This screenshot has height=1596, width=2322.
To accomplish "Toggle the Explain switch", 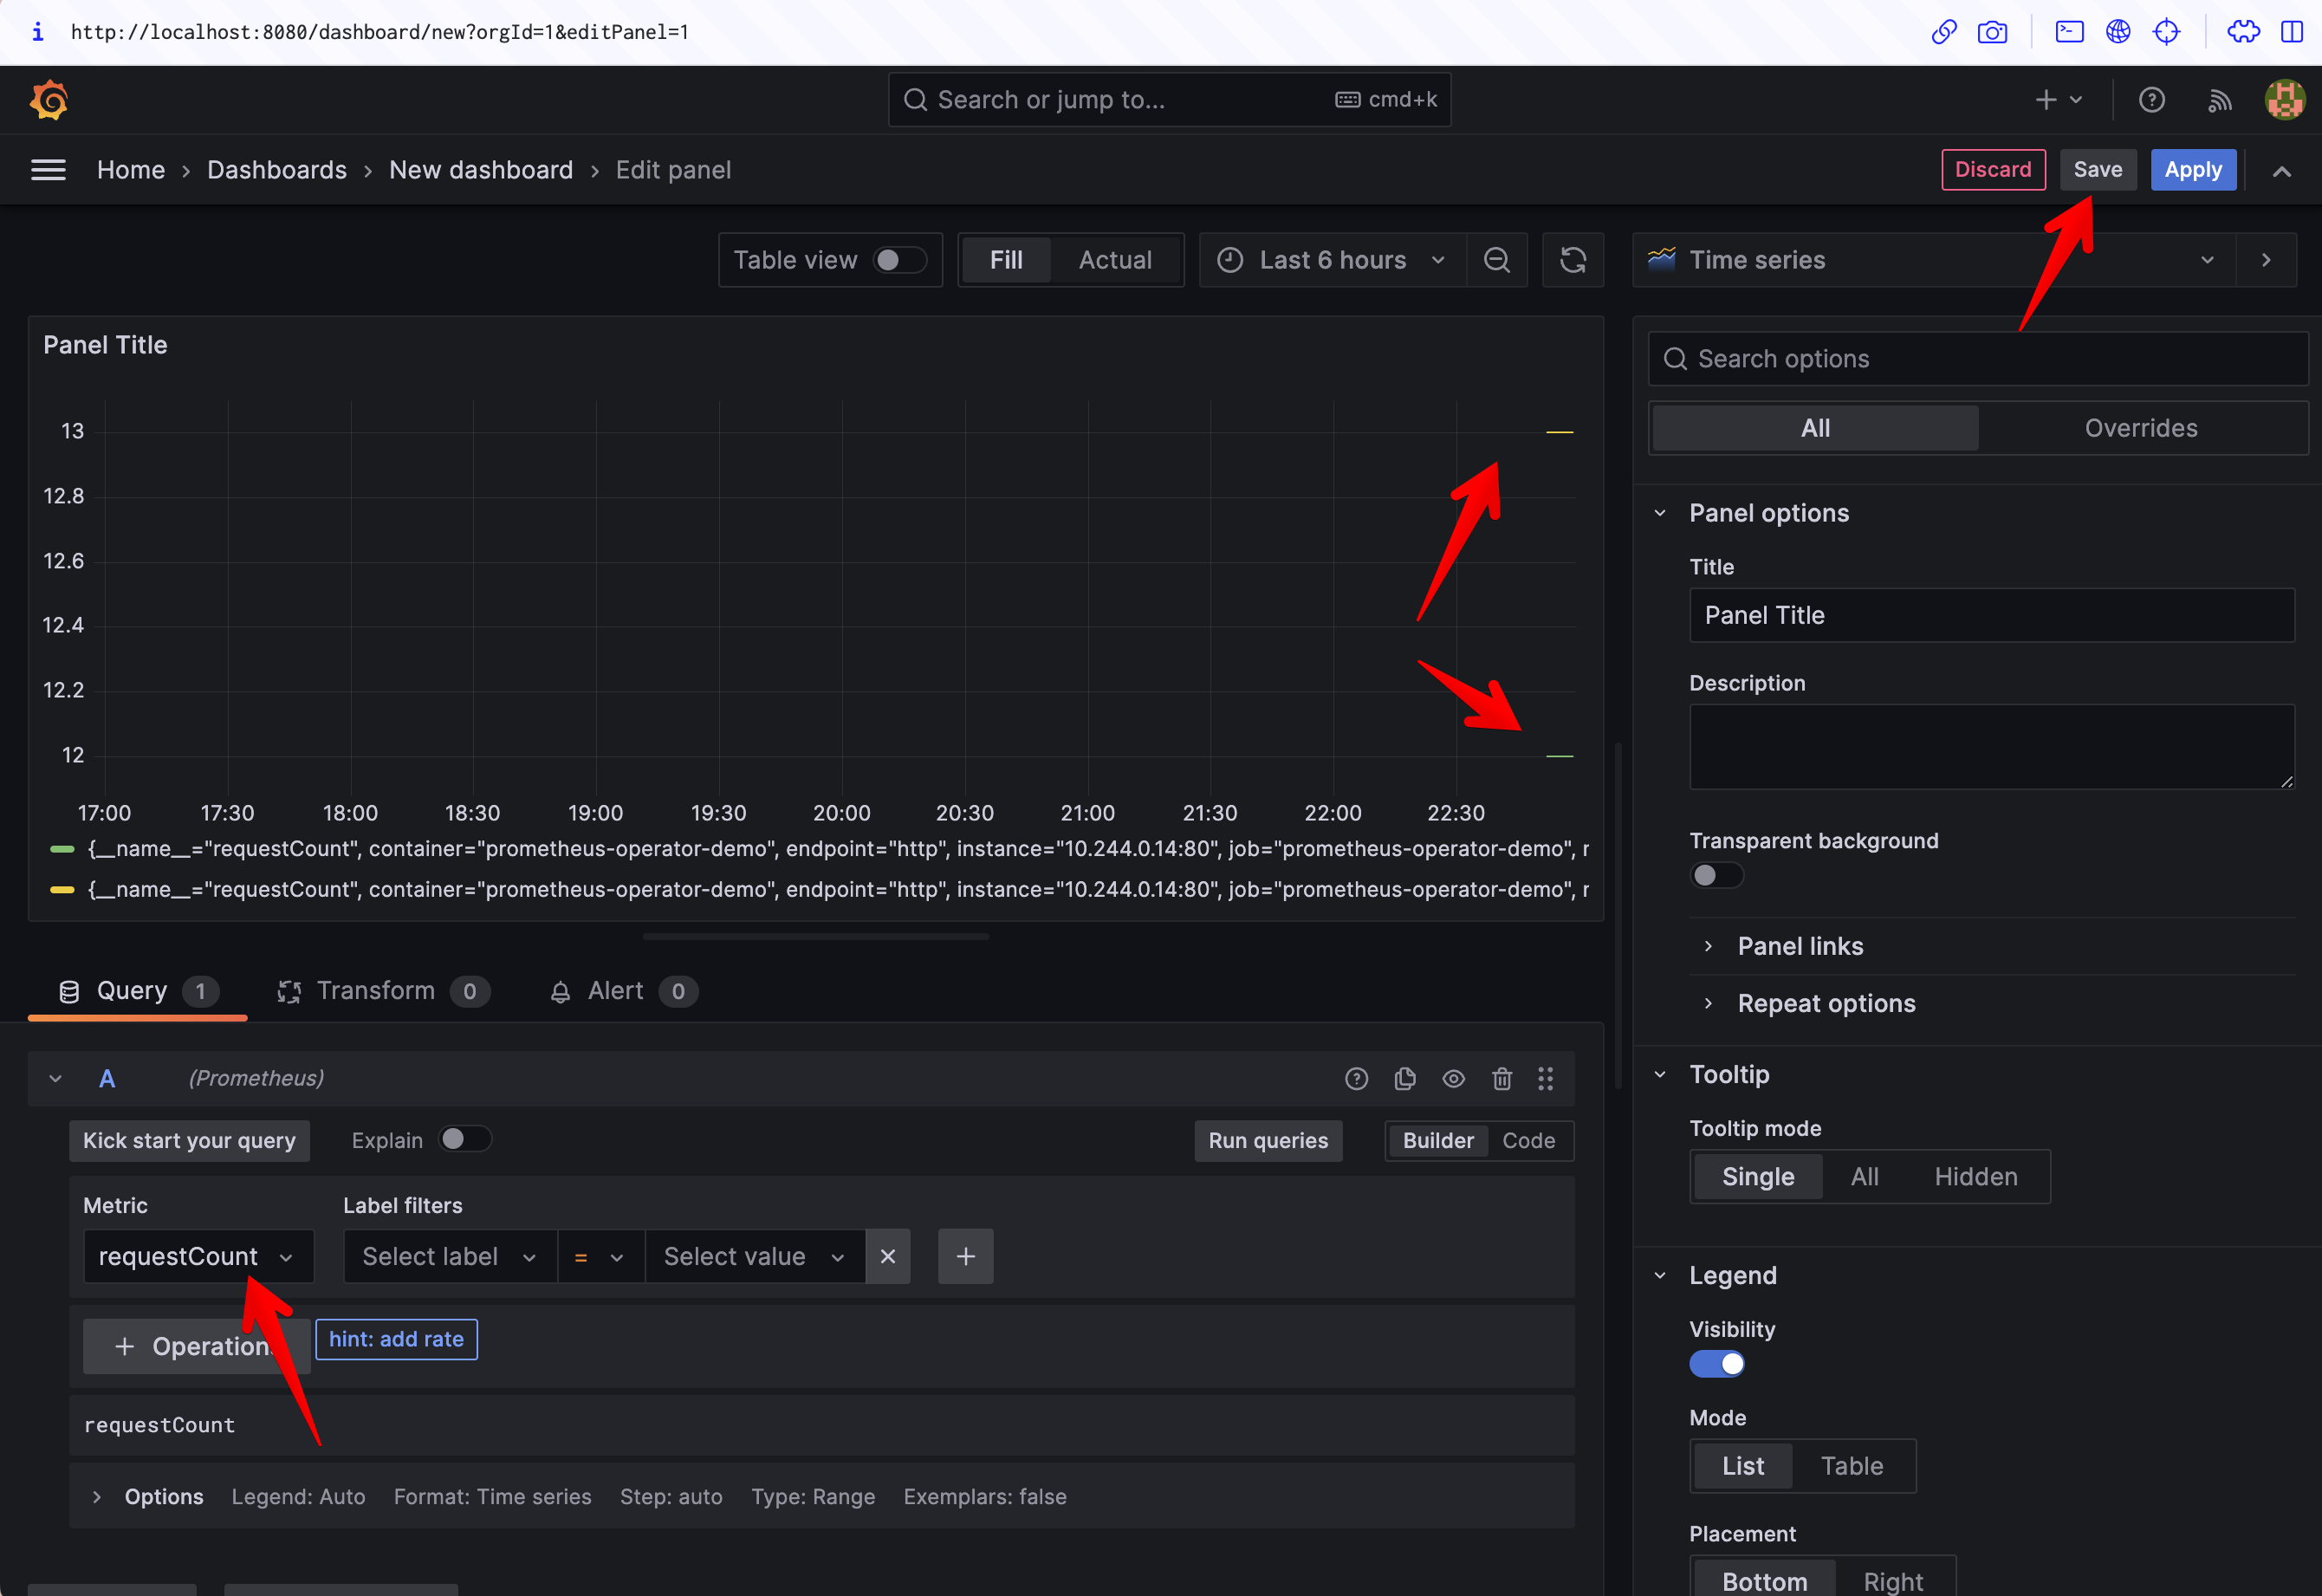I will tap(464, 1139).
